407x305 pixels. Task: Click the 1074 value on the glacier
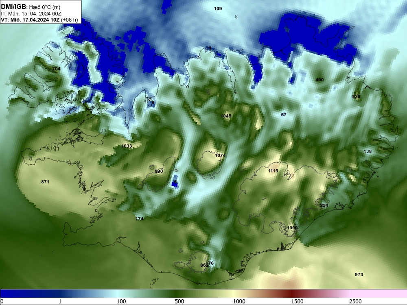(220, 155)
